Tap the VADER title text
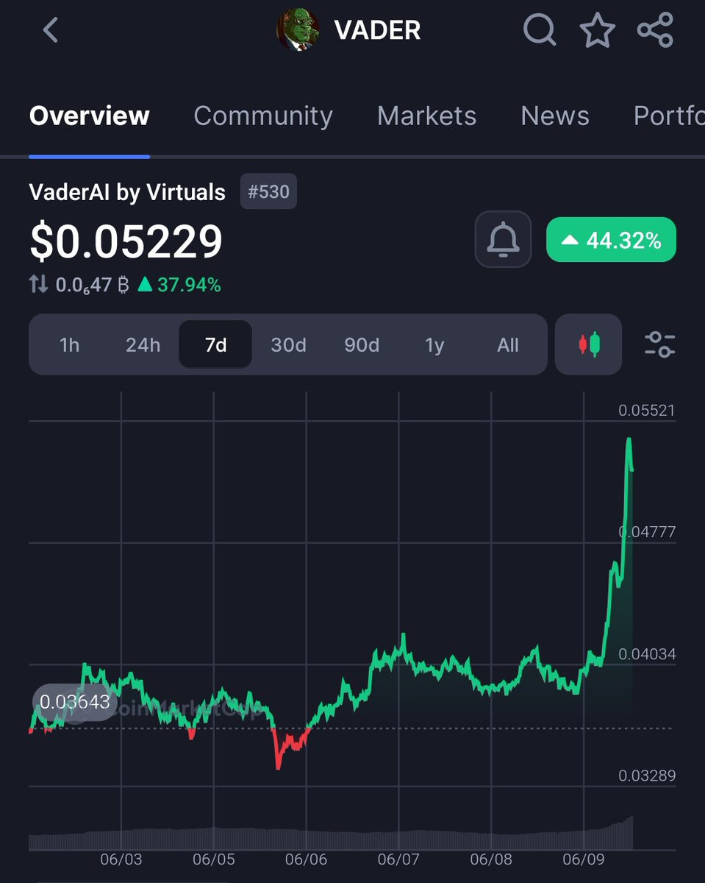705x883 pixels. 377,30
